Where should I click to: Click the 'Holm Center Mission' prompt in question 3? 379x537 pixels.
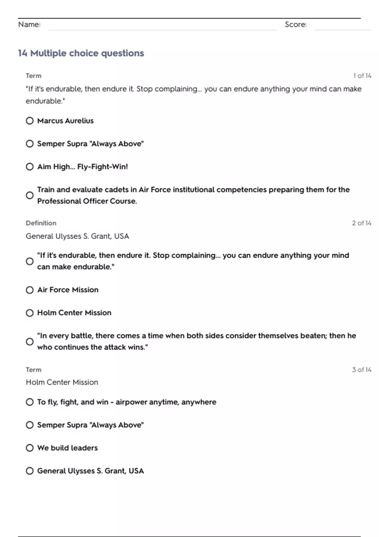[62, 382]
